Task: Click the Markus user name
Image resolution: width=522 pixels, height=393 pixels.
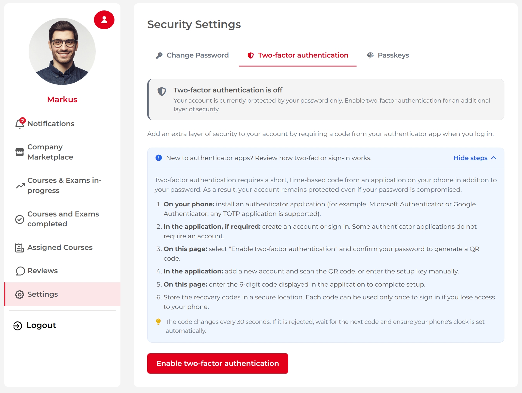Action: (x=62, y=100)
